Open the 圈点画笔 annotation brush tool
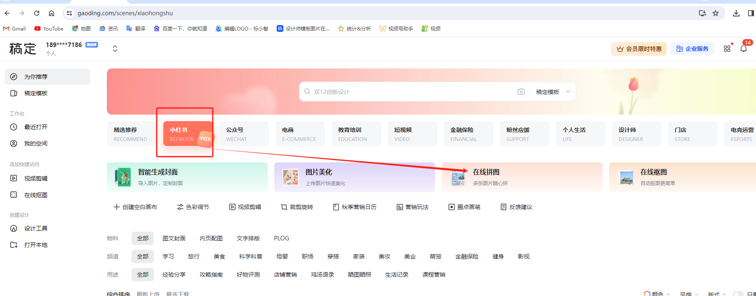The height and width of the screenshot is (296, 756). [x=464, y=207]
